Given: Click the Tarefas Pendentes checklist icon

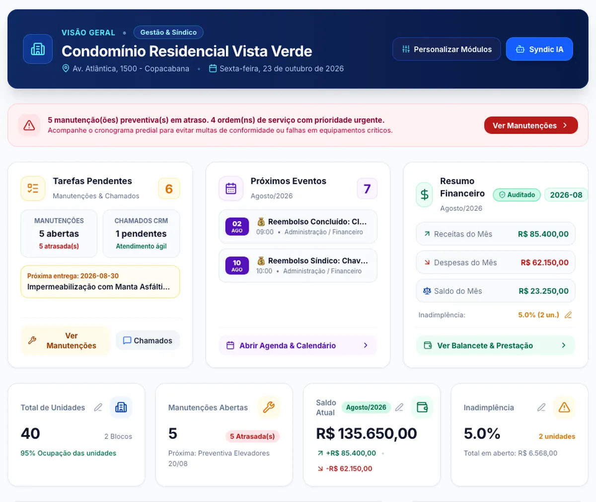Looking at the screenshot, I should (33, 188).
